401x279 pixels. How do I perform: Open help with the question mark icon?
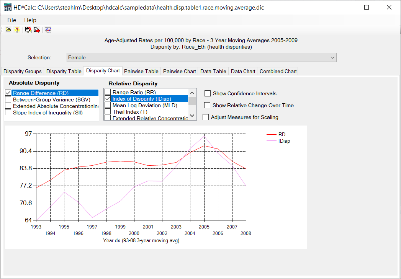(17, 30)
